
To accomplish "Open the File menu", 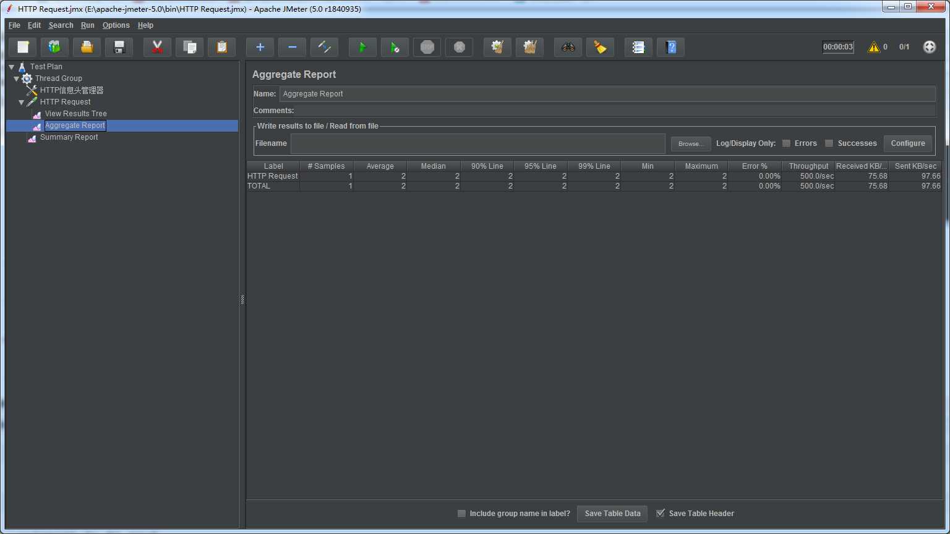I will pos(14,25).
